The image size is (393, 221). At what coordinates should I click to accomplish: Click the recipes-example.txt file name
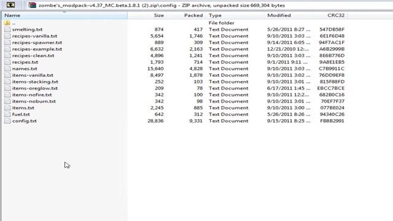(x=37, y=49)
